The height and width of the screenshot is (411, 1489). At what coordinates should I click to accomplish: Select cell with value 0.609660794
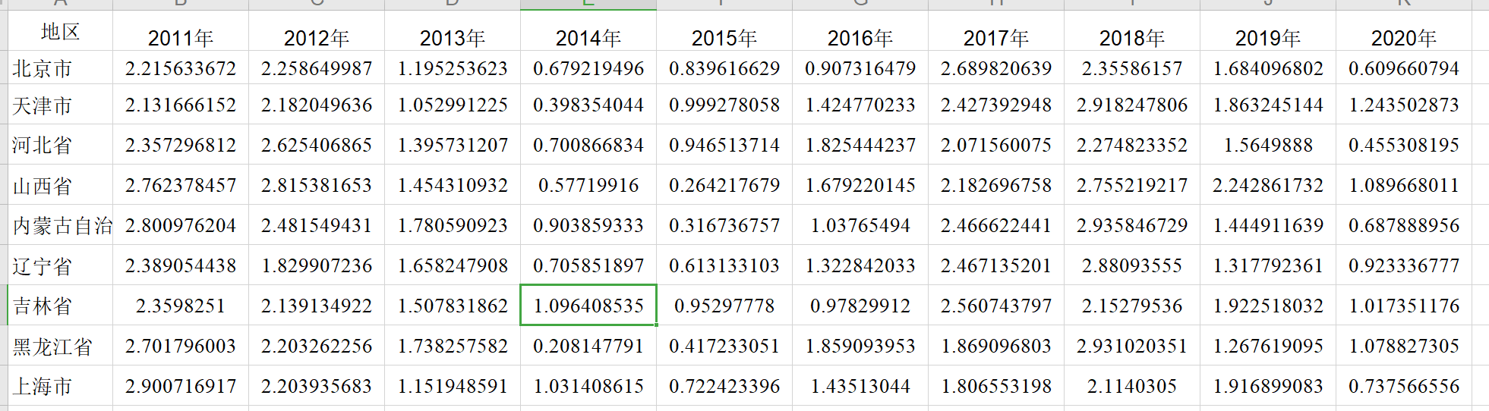tap(1404, 68)
